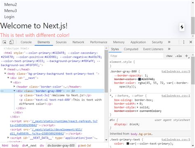Open the Event Listeners sub-tab
The height and width of the screenshot is (148, 195).
pos(153,49)
